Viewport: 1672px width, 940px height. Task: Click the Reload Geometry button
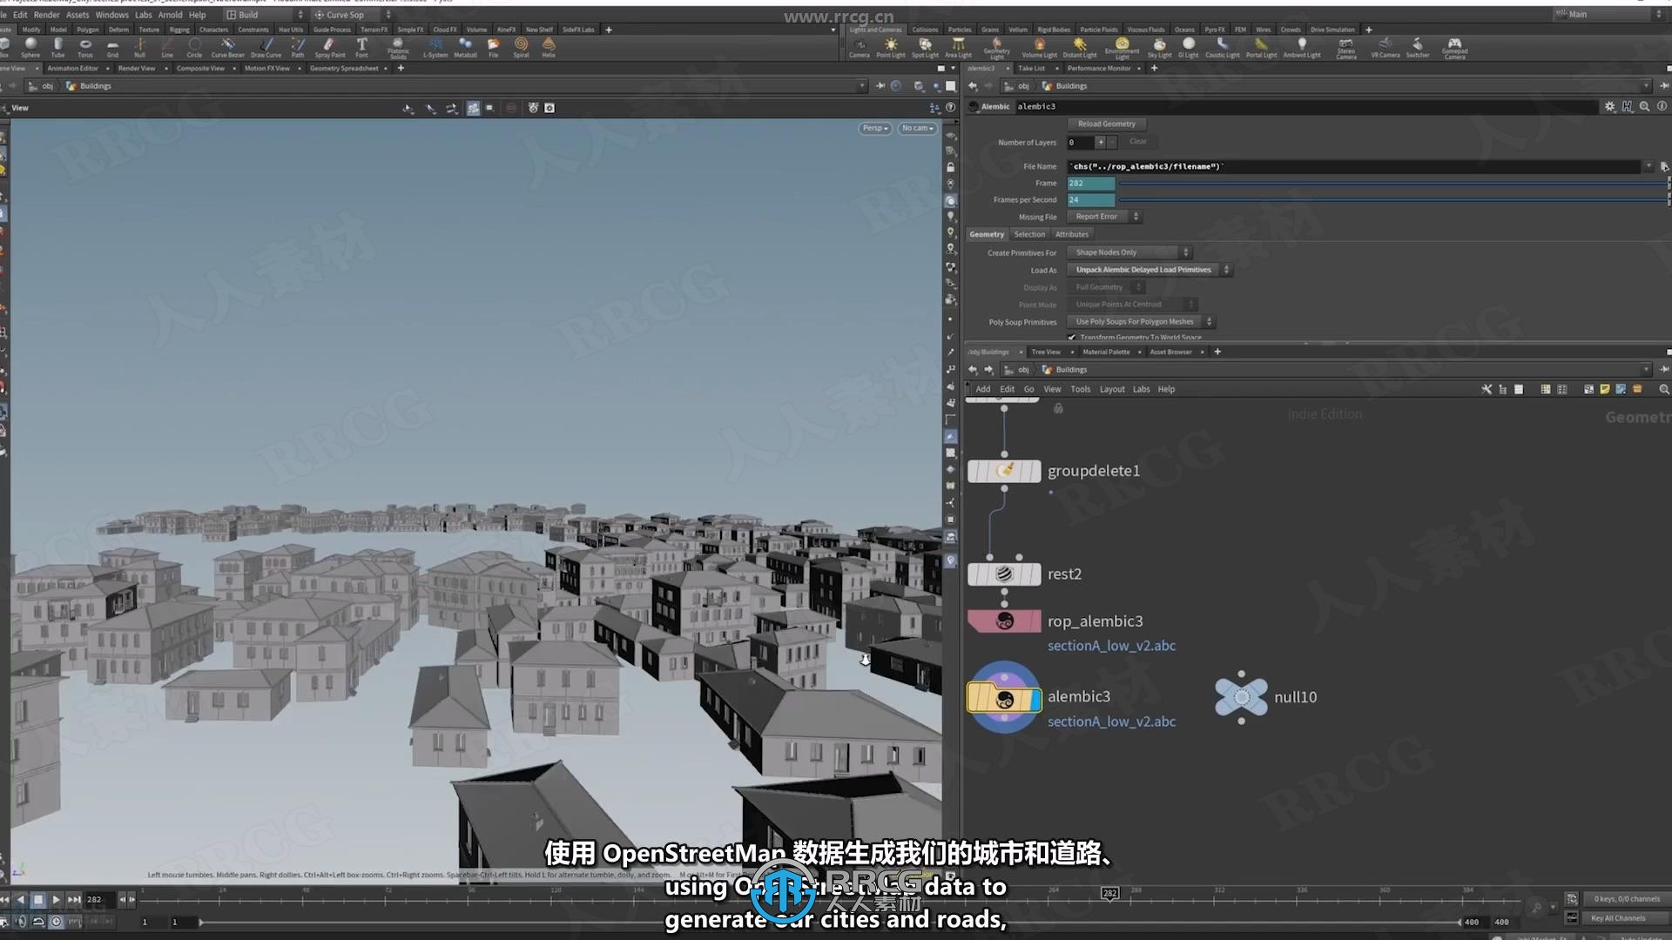(1106, 124)
